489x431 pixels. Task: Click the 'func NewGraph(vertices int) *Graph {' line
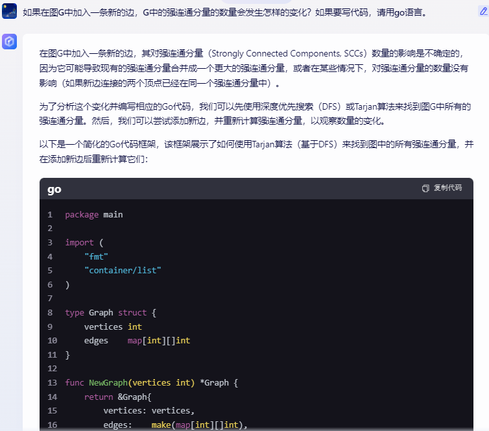(x=152, y=382)
